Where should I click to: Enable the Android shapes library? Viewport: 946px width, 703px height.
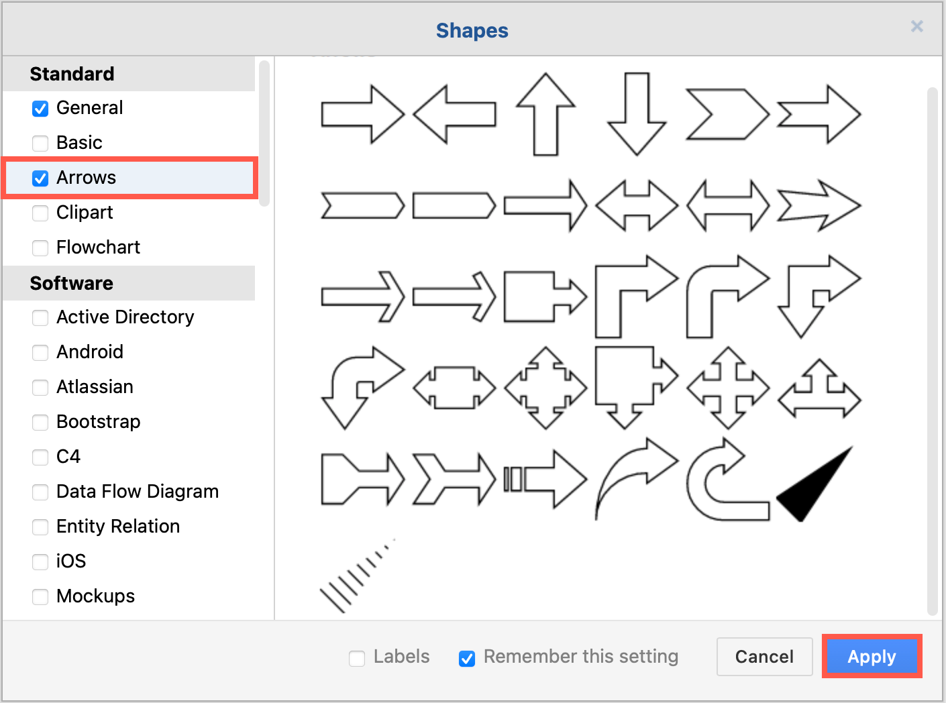click(x=40, y=352)
